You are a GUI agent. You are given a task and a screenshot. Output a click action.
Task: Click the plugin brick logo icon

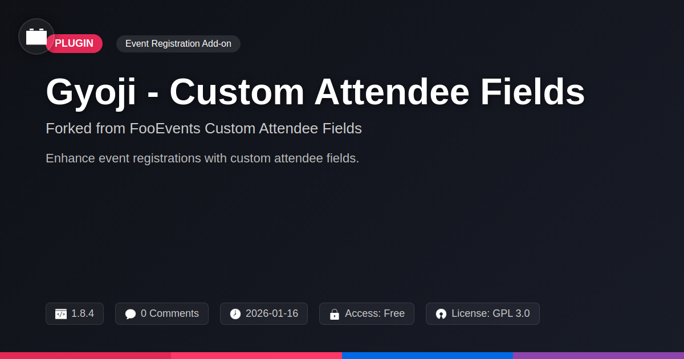36,36
